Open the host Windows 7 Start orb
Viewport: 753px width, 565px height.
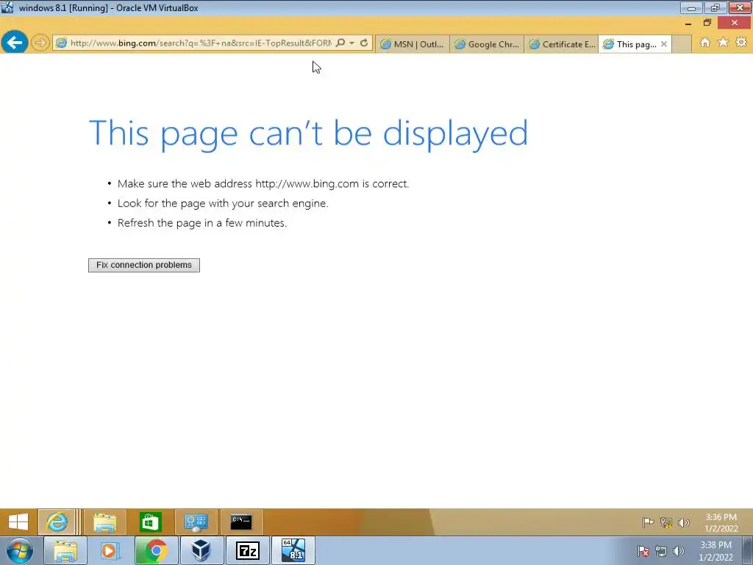[20, 550]
